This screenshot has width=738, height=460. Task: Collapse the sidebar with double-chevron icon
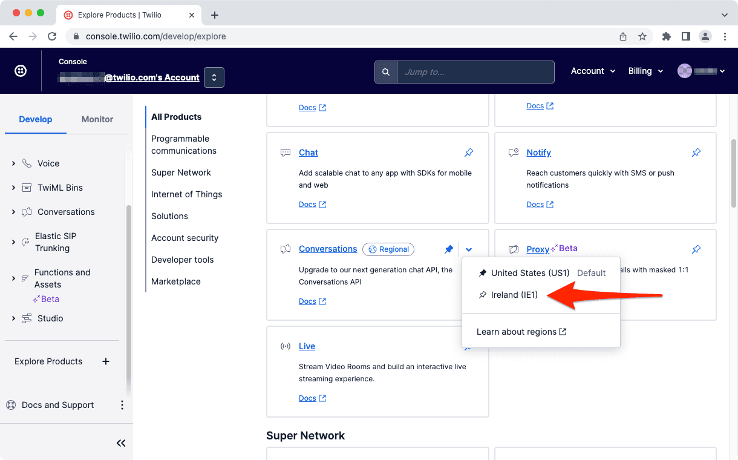pos(121,443)
